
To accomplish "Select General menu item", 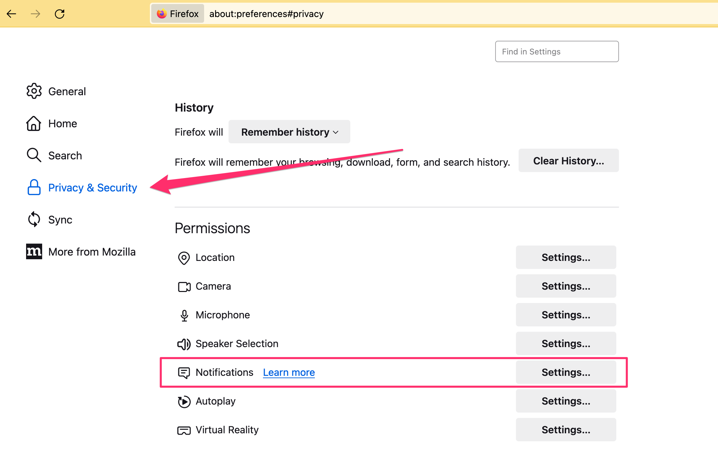I will [67, 92].
